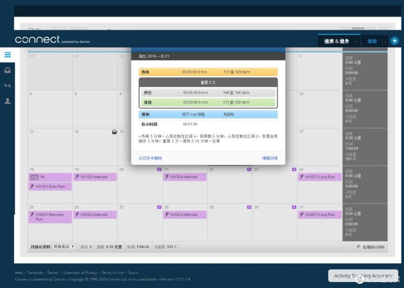The image size is (404, 288).
Task: Open W01D7-Long Run workout
Action: (x=320, y=177)
